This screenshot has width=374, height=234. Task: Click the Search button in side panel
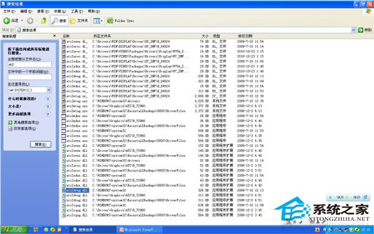coord(41,144)
